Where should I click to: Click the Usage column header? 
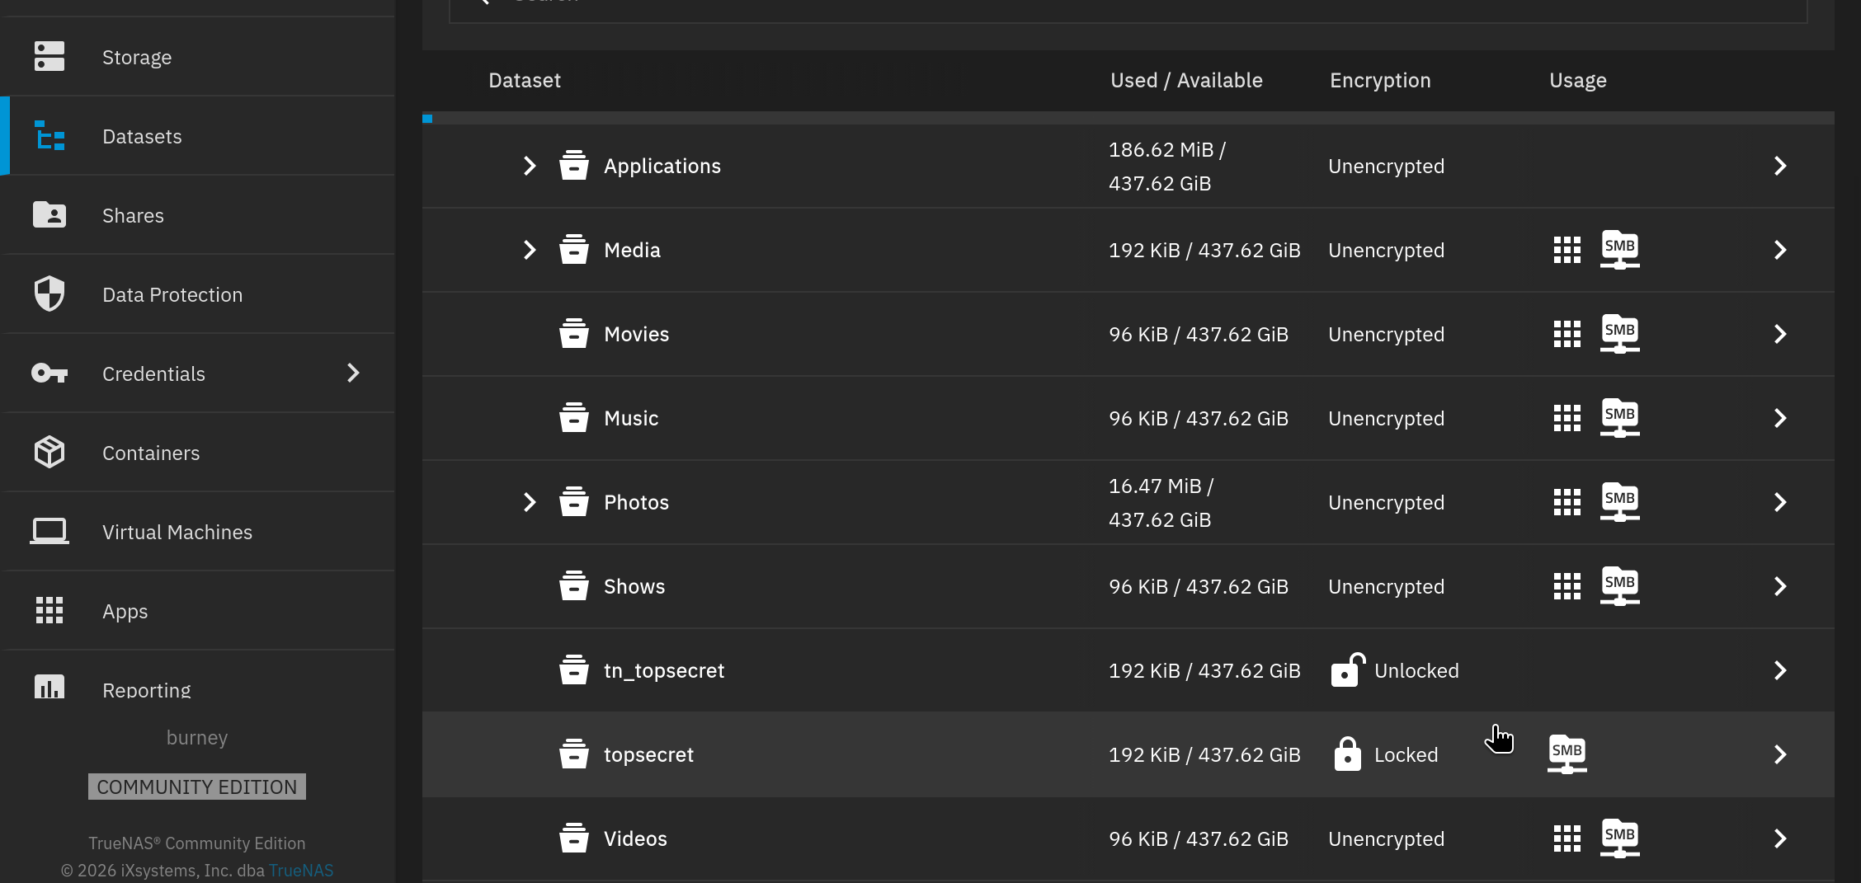click(1577, 80)
